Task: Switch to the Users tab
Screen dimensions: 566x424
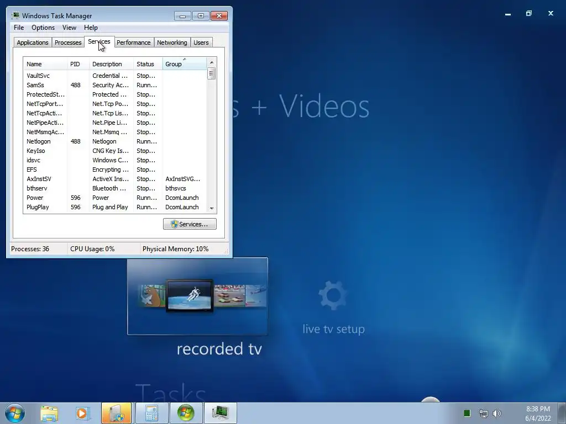Action: click(x=201, y=43)
